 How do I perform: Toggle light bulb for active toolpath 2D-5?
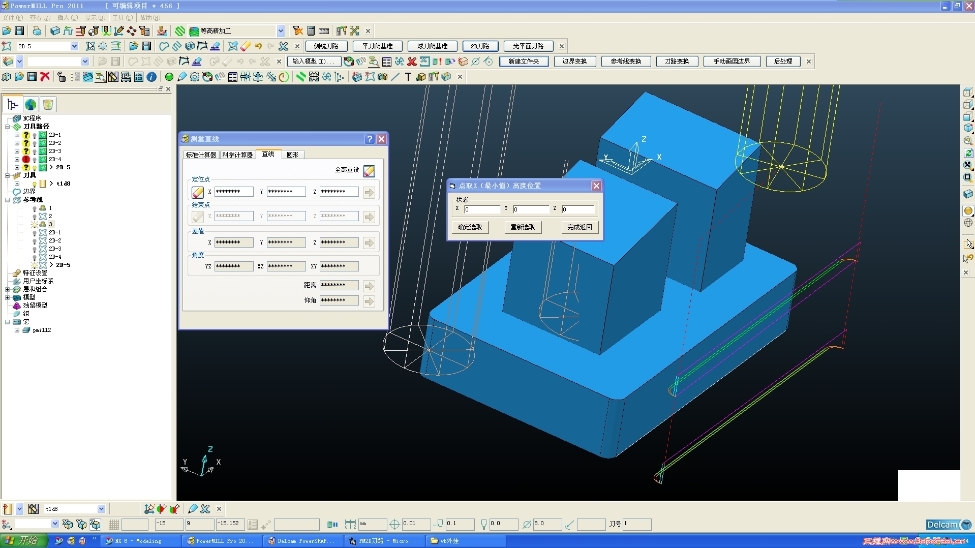coord(35,168)
